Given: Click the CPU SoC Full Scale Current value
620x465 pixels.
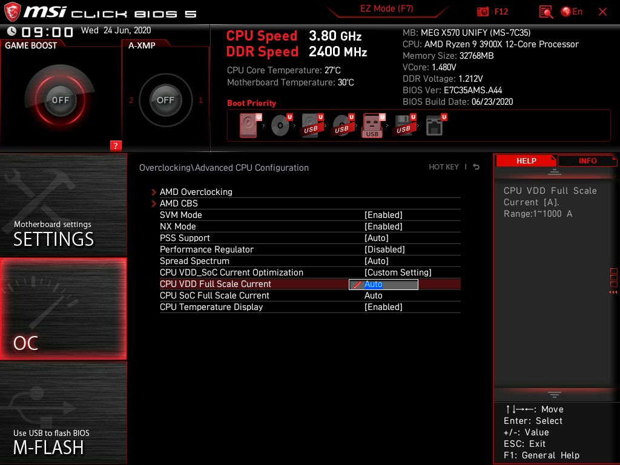Looking at the screenshot, I should point(373,295).
